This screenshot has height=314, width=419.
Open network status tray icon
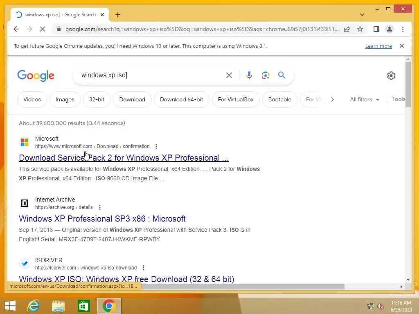point(370,306)
